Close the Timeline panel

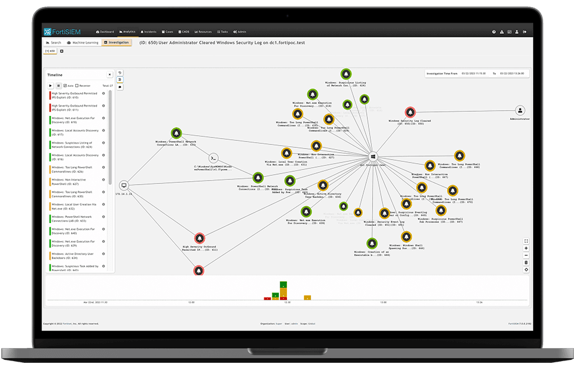coord(109,75)
